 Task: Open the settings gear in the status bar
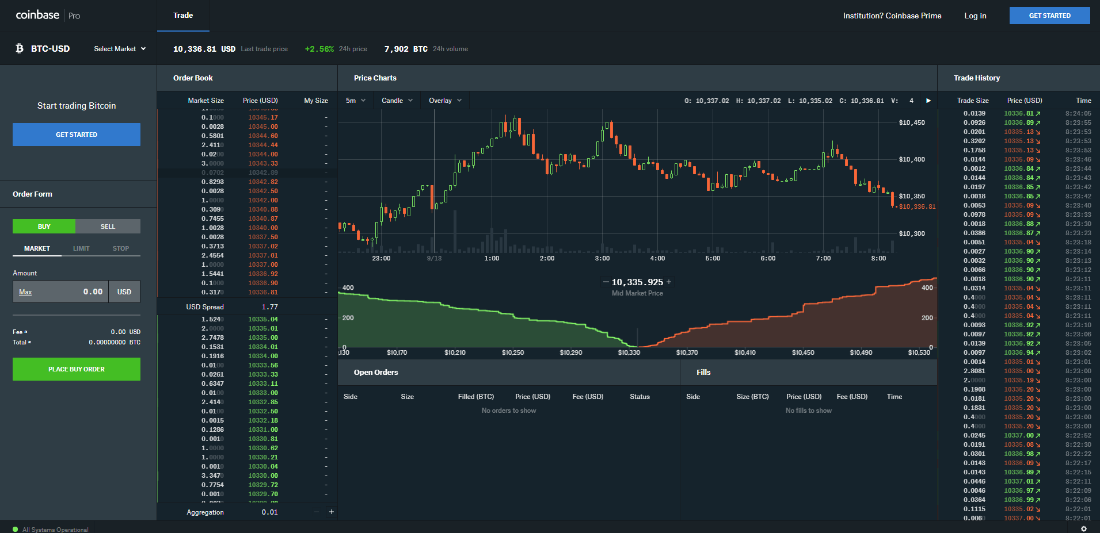pyautogui.click(x=1084, y=529)
